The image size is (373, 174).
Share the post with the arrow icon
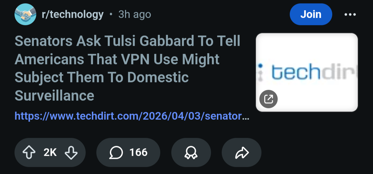242,153
